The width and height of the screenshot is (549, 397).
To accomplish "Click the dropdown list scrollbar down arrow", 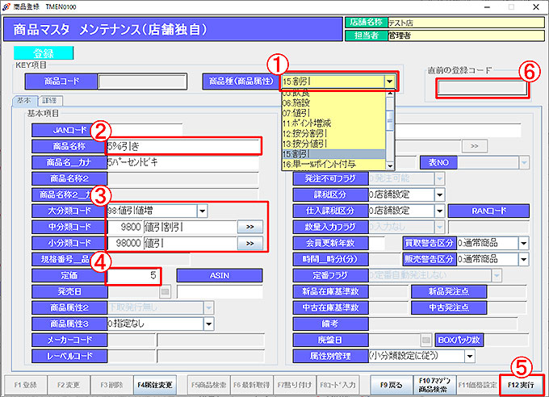I will pyautogui.click(x=390, y=165).
